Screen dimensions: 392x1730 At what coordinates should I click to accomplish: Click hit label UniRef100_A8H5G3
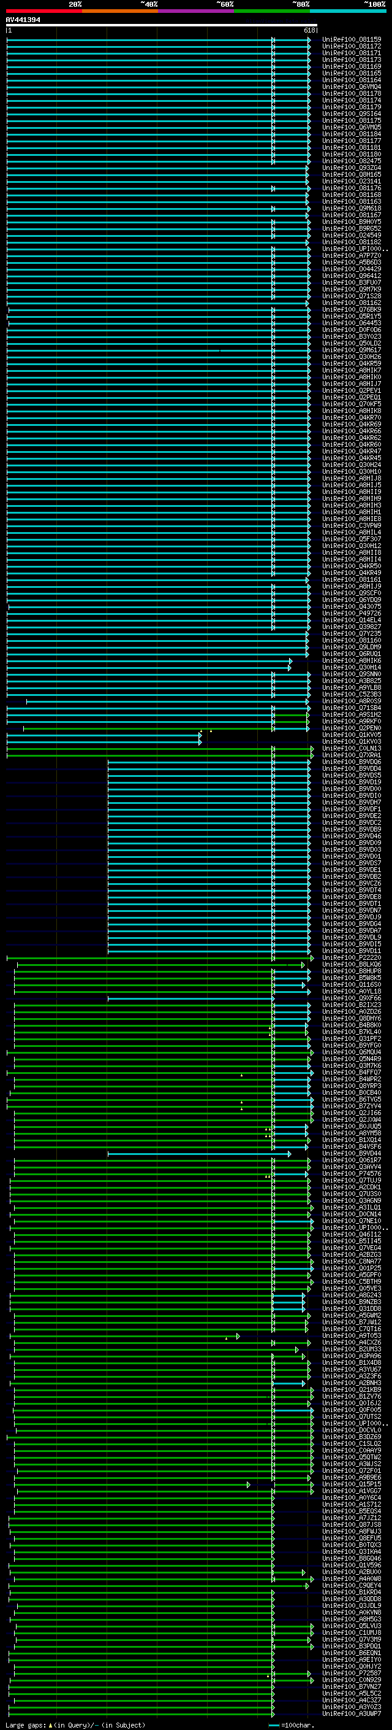point(352,1618)
